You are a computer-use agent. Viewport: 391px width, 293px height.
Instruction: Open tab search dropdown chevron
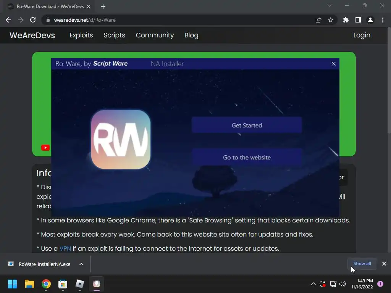pos(330,5)
